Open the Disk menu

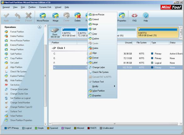pos(23,7)
